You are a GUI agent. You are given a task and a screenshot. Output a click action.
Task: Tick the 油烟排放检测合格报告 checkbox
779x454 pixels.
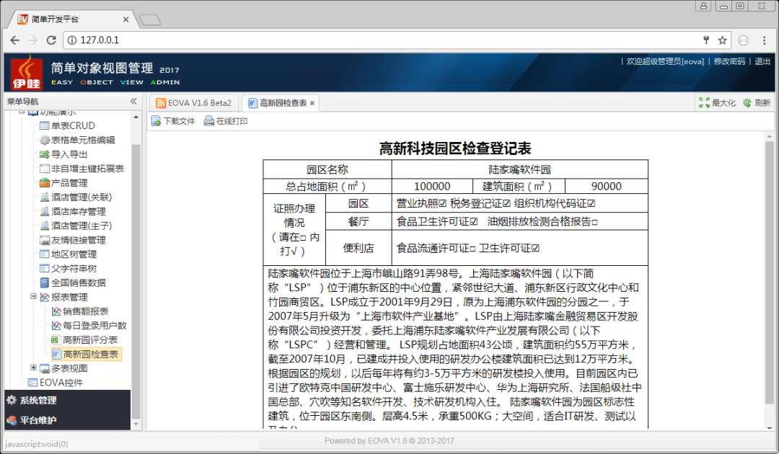tap(595, 222)
